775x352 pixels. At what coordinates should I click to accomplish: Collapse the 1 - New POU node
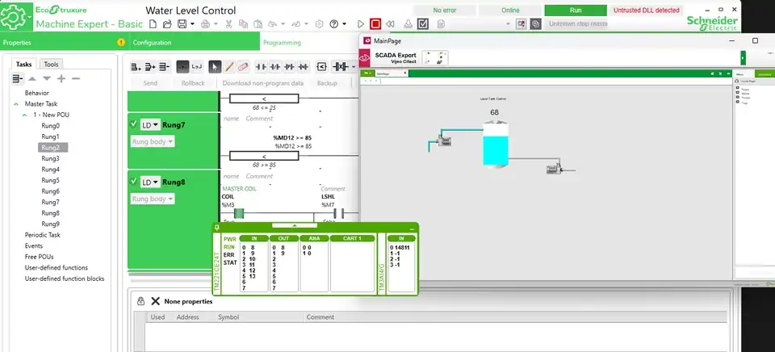point(25,115)
